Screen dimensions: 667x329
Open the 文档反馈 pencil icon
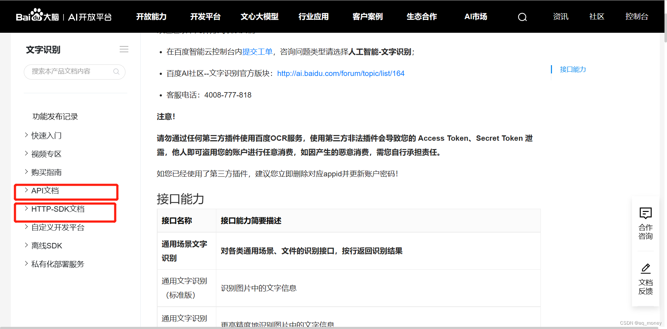coord(645,268)
